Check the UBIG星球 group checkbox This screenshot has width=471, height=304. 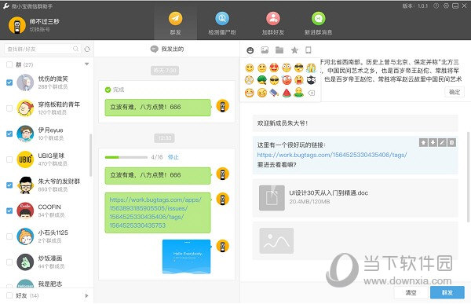pyautogui.click(x=9, y=159)
